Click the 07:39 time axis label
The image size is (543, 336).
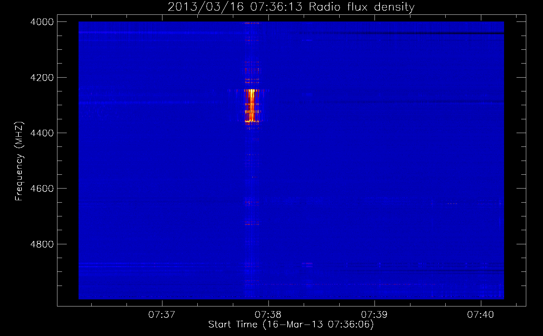[x=374, y=315]
